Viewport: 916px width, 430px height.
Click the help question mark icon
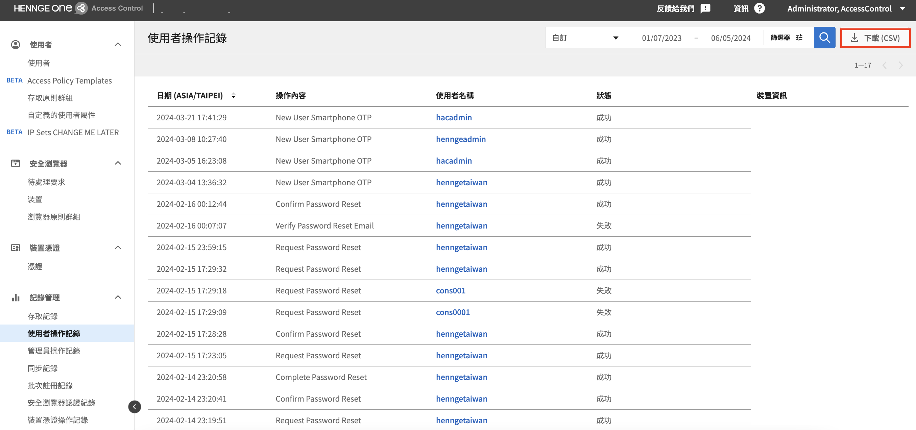759,8
